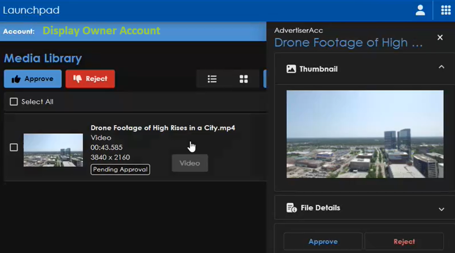Expand the File Details section chevron

441,209
